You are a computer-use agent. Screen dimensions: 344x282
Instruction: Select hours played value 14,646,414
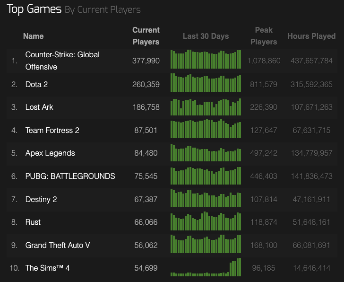(311, 268)
